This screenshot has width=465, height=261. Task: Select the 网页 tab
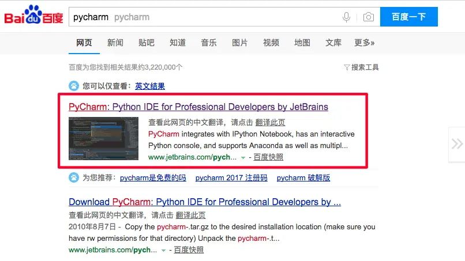point(84,43)
